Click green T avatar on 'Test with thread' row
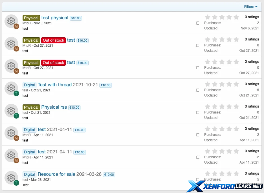This screenshot has height=193, width=264. pyautogui.click(x=16, y=93)
